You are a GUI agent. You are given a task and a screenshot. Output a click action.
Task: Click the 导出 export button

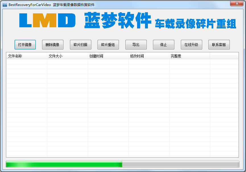click(x=136, y=45)
